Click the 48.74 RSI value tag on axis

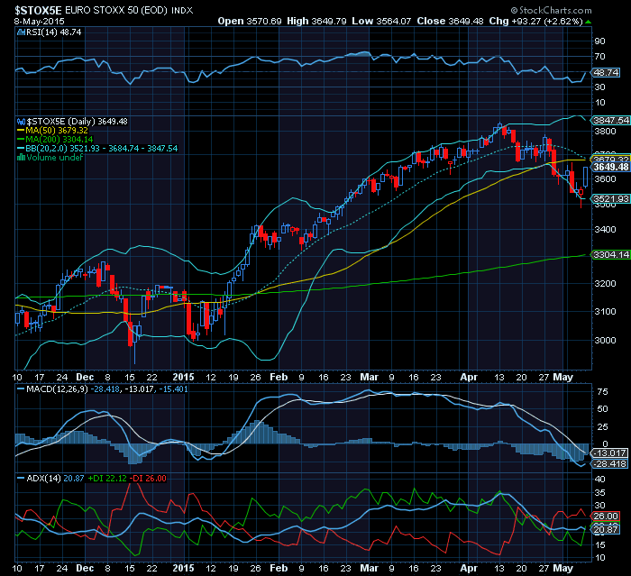606,72
